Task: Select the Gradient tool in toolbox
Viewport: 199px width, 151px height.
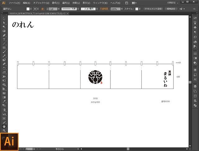Action: 4,97
